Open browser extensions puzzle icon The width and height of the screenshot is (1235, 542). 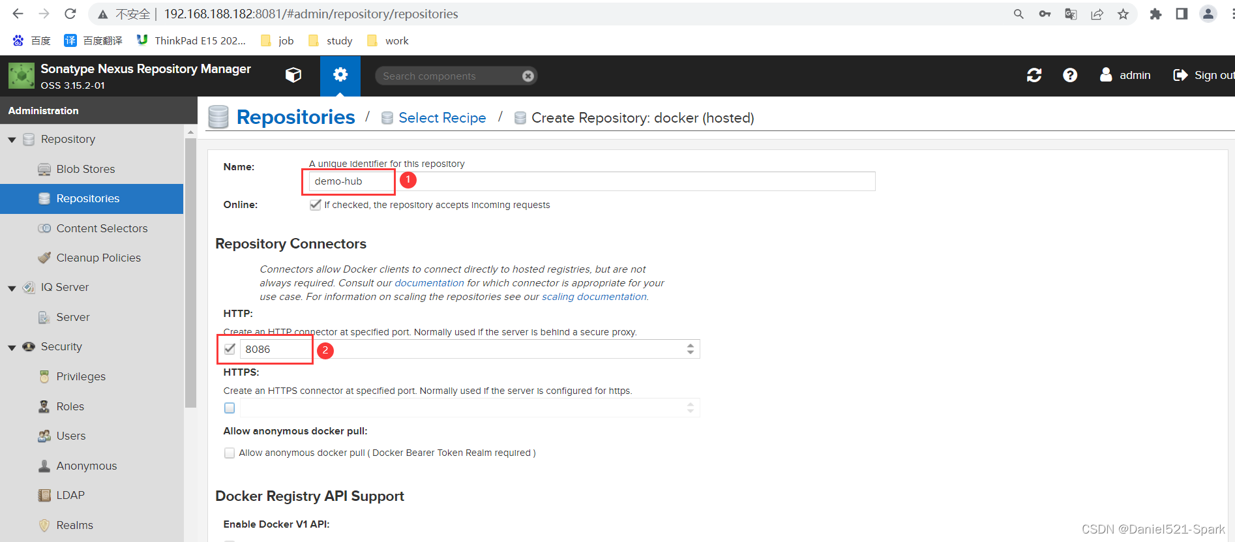(x=1155, y=14)
